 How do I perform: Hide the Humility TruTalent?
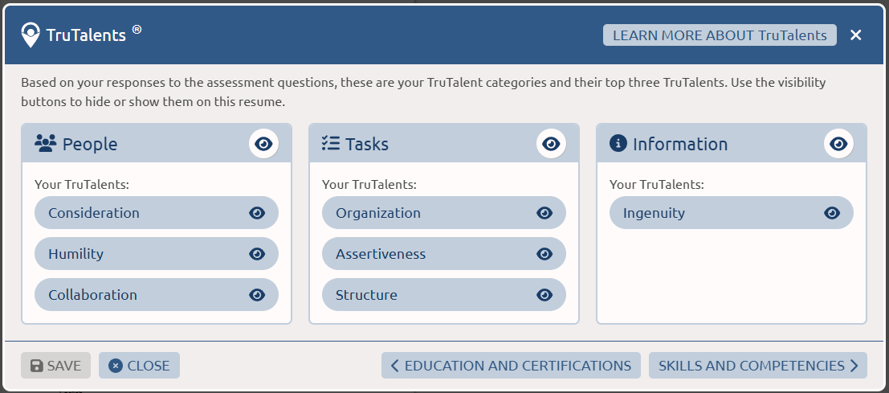click(257, 253)
